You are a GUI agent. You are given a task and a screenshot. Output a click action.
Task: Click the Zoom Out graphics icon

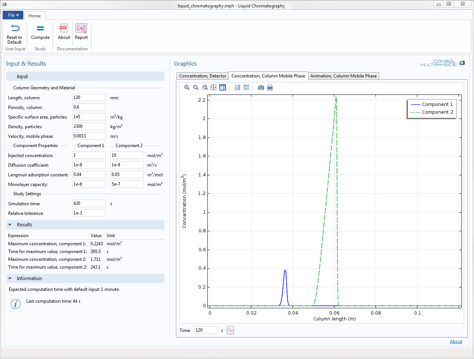point(196,87)
